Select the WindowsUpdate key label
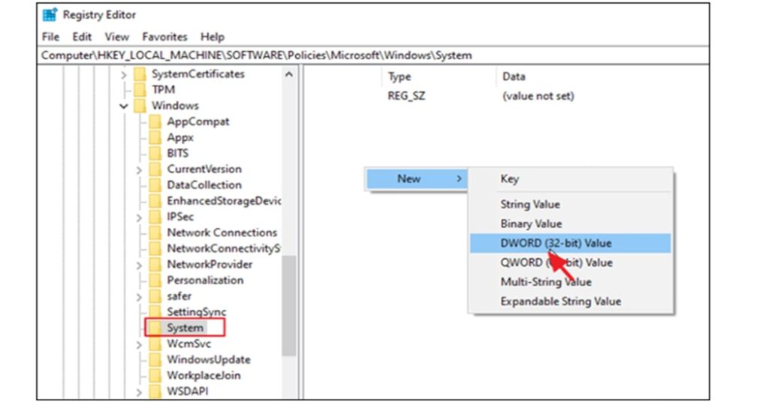This screenshot has width=769, height=402. point(209,359)
